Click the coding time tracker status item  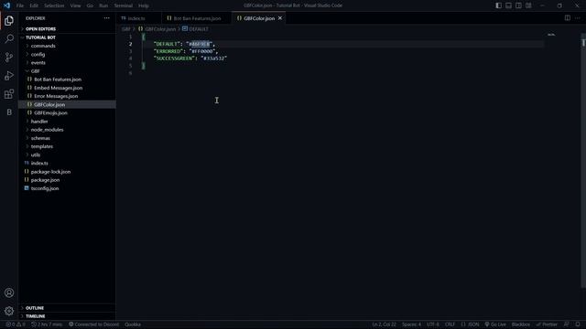pyautogui.click(x=47, y=324)
